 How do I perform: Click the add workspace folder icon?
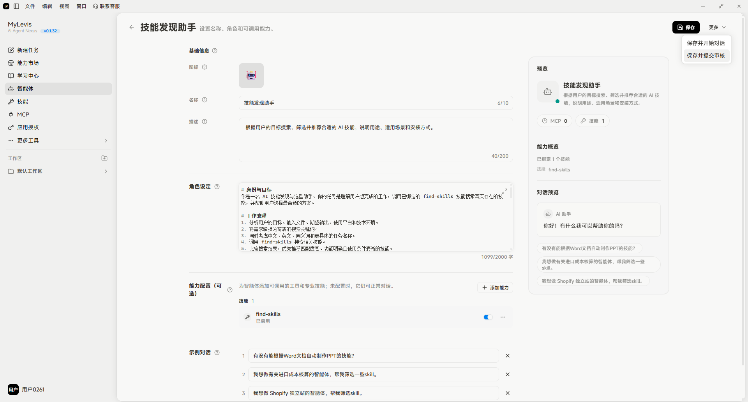[x=104, y=158]
